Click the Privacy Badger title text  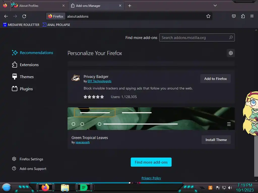coord(96,76)
